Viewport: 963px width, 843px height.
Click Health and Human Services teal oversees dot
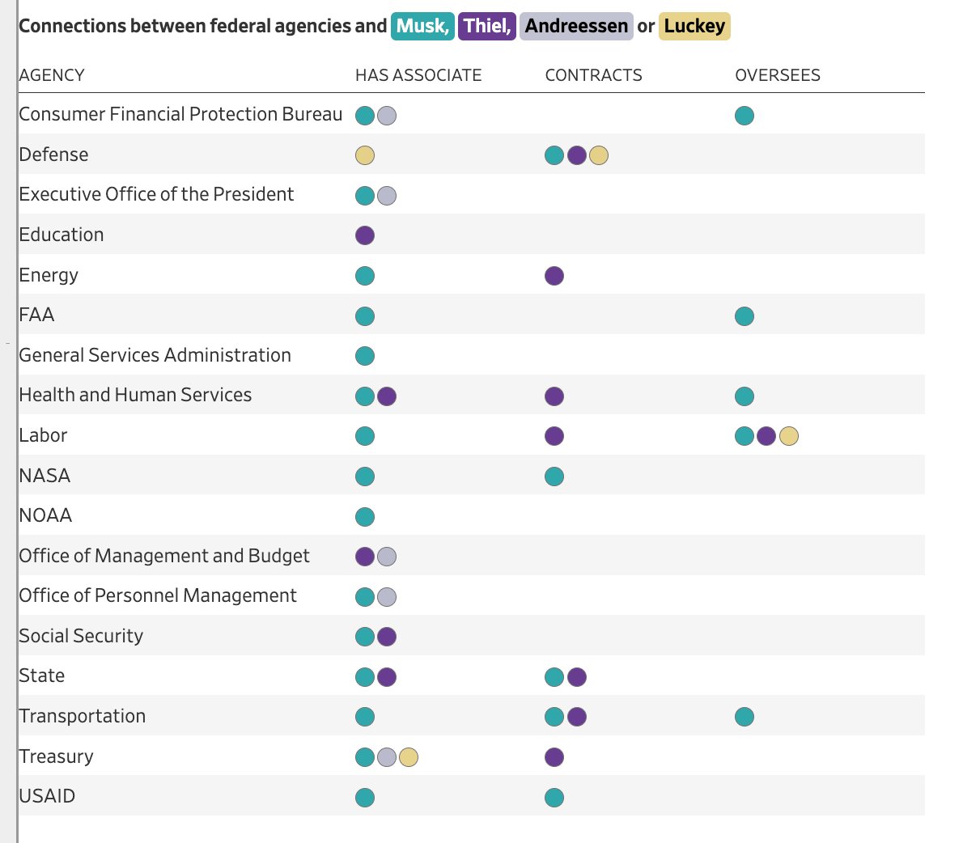click(x=745, y=396)
